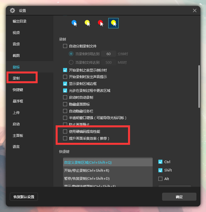Open the 输出目录 settings section

20,21
